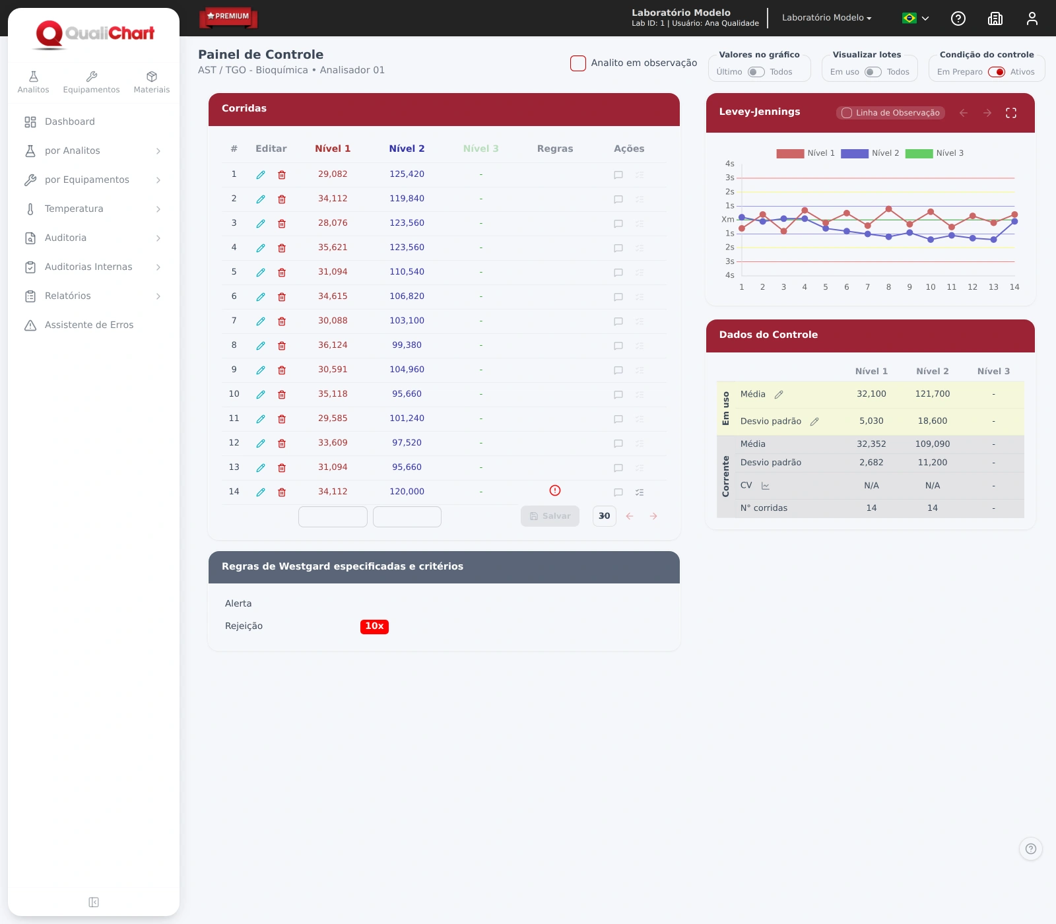Viewport: 1056px width, 924px height.
Task: Open the help question mark icon in header
Action: (958, 18)
